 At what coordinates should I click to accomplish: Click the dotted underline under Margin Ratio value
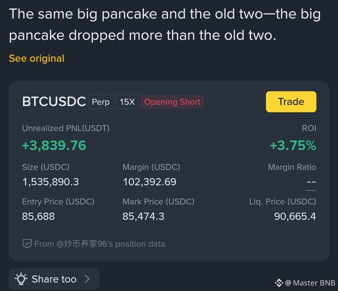[x=311, y=190]
